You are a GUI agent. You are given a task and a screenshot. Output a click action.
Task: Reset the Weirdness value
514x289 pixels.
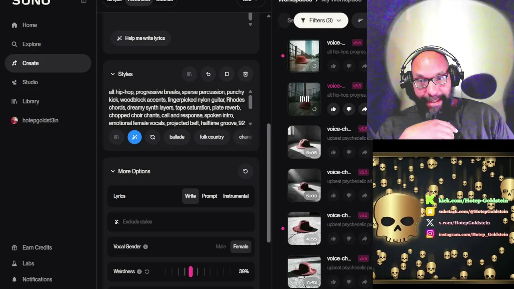[147, 271]
